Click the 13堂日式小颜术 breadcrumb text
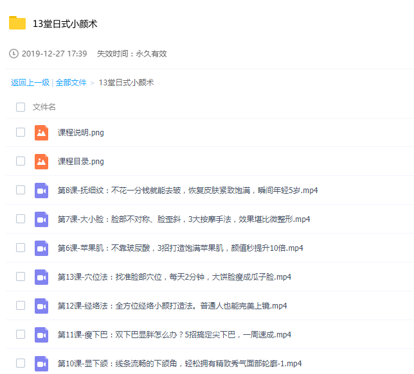 126,83
